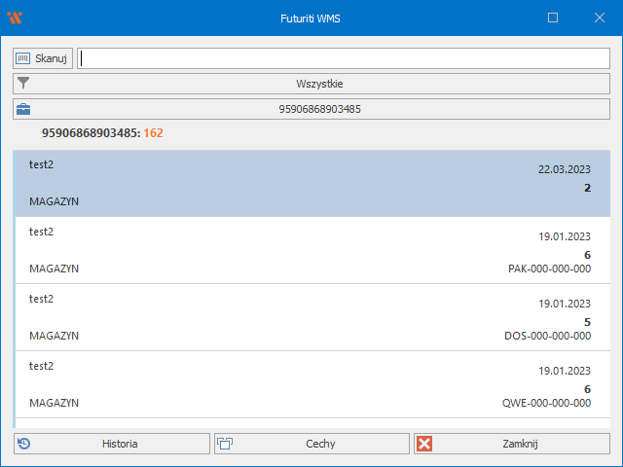The height and width of the screenshot is (467, 623).
Task: Click the red X icon beside Zamknij
Action: (x=424, y=444)
